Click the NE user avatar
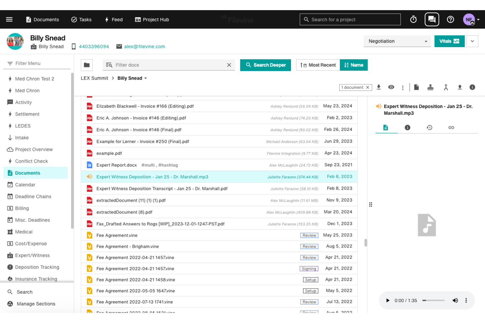Screen dimensions: 485x323 pyautogui.click(x=469, y=20)
